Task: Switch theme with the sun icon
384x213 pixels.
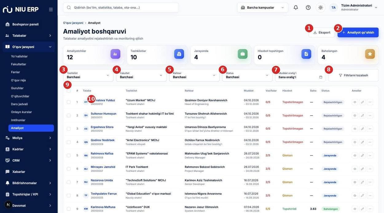Action: tap(321, 7)
